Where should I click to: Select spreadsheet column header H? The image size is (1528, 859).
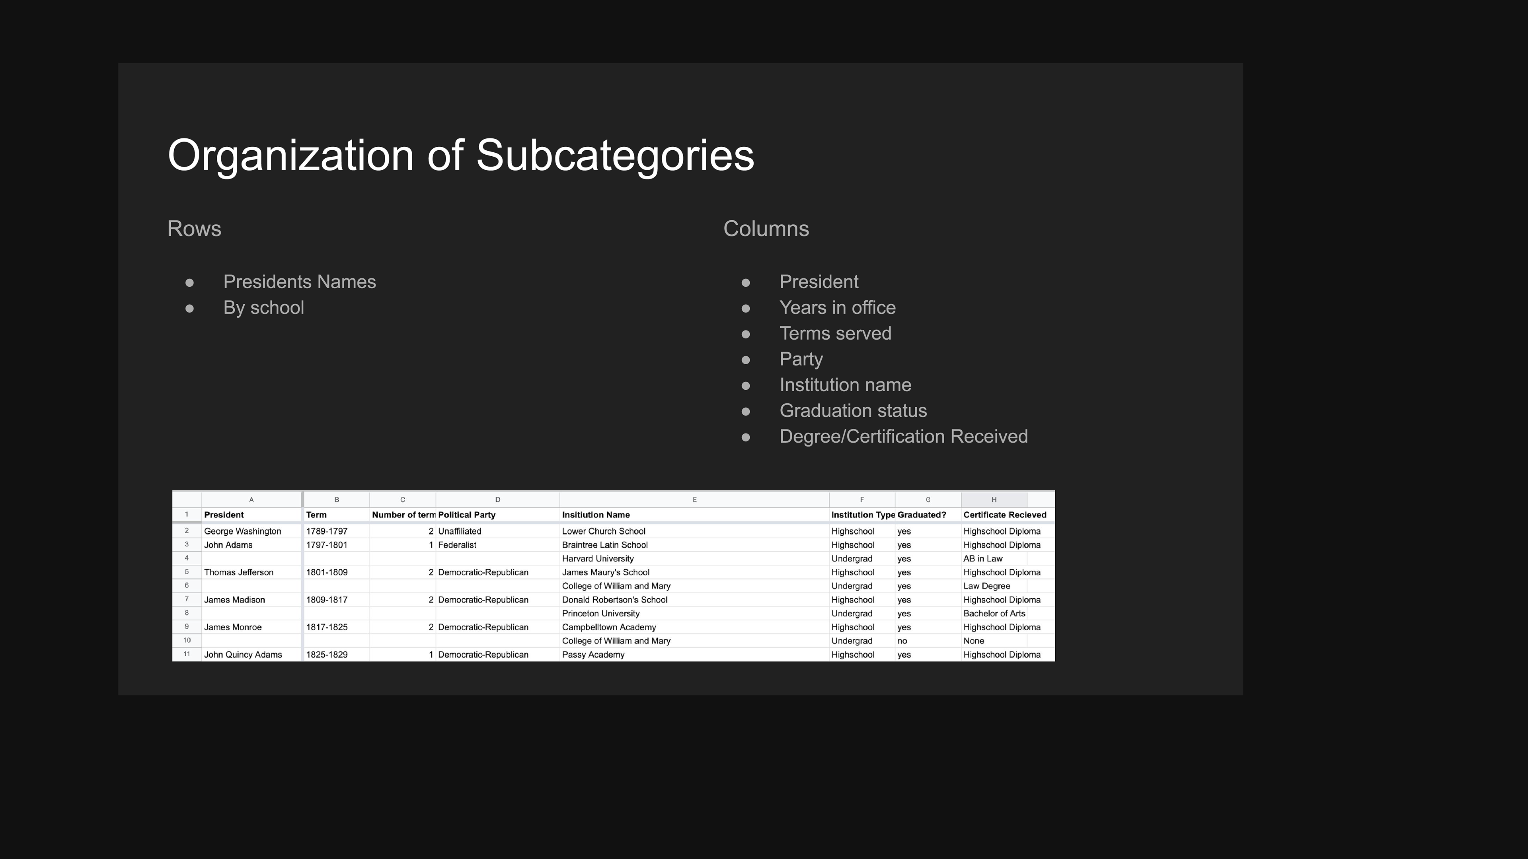point(994,500)
